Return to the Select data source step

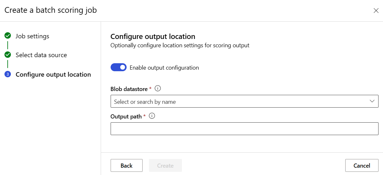pyautogui.click(x=41, y=55)
